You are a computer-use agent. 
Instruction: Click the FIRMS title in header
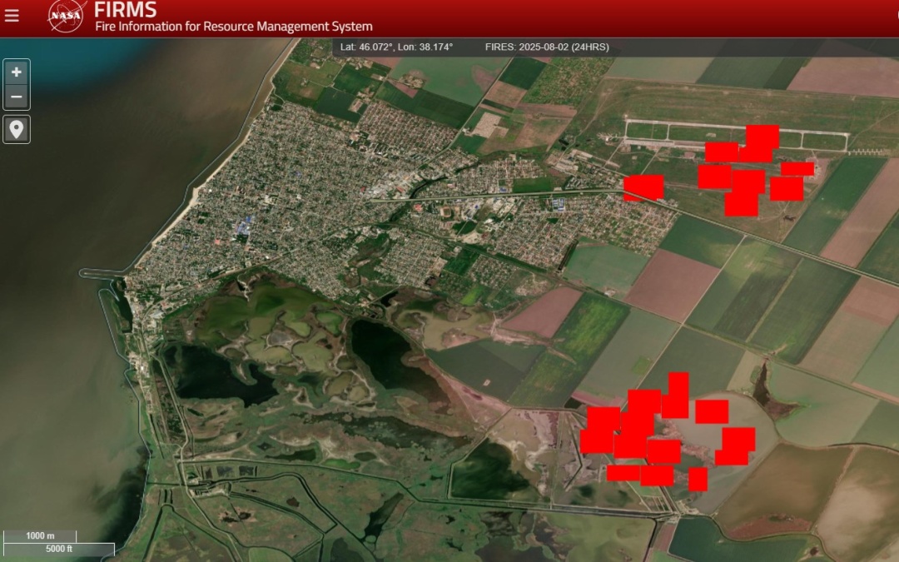(x=125, y=11)
